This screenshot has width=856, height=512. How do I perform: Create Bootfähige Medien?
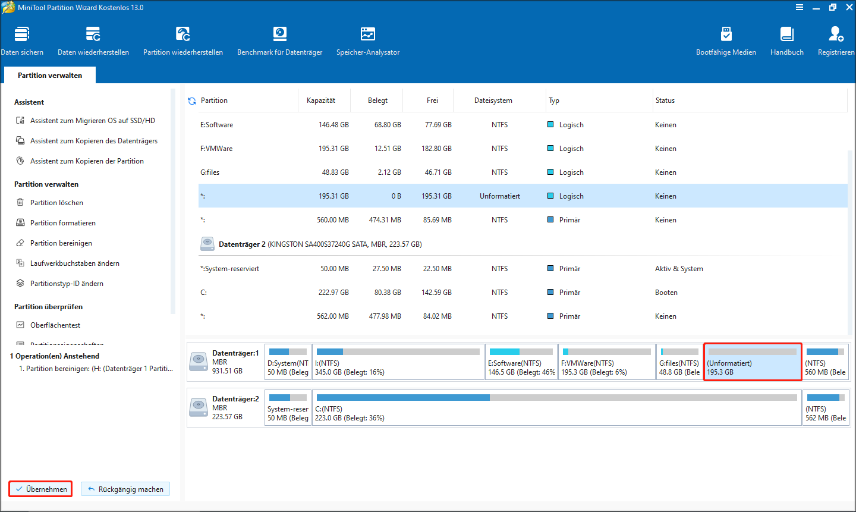click(x=726, y=39)
